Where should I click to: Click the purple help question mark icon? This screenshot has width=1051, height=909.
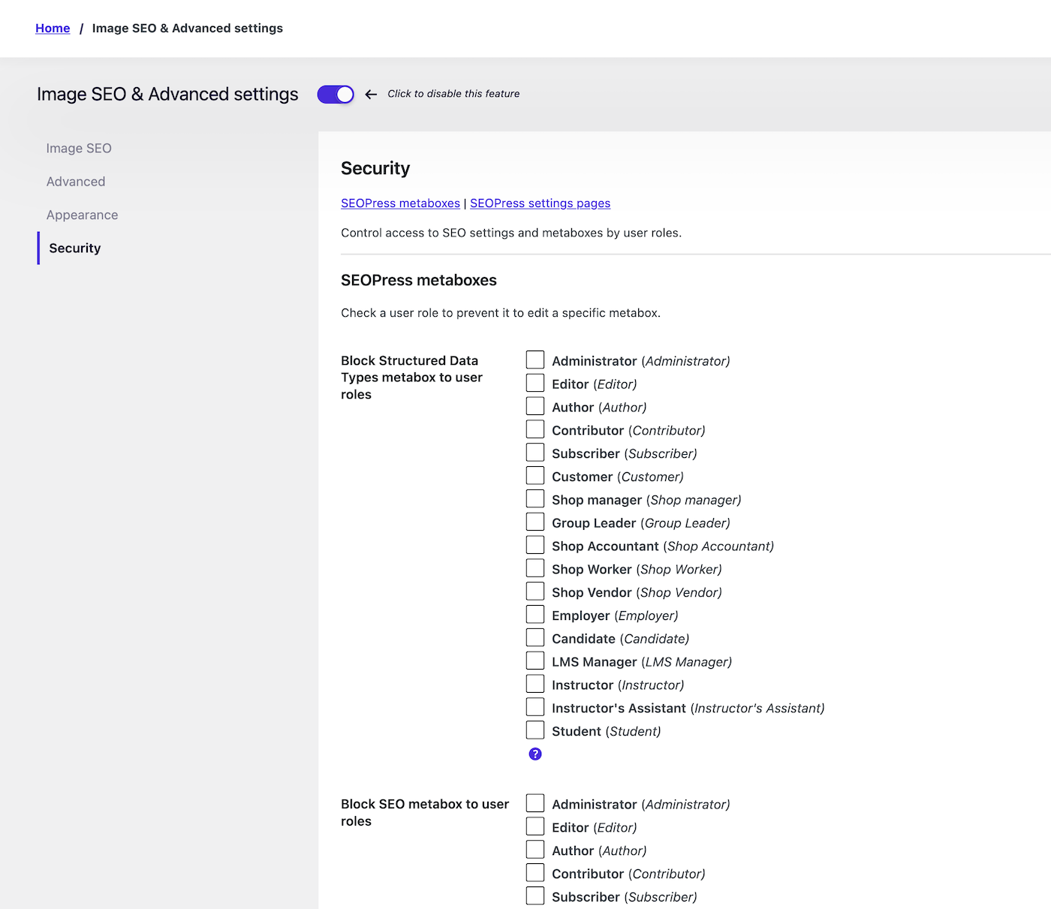coord(535,754)
